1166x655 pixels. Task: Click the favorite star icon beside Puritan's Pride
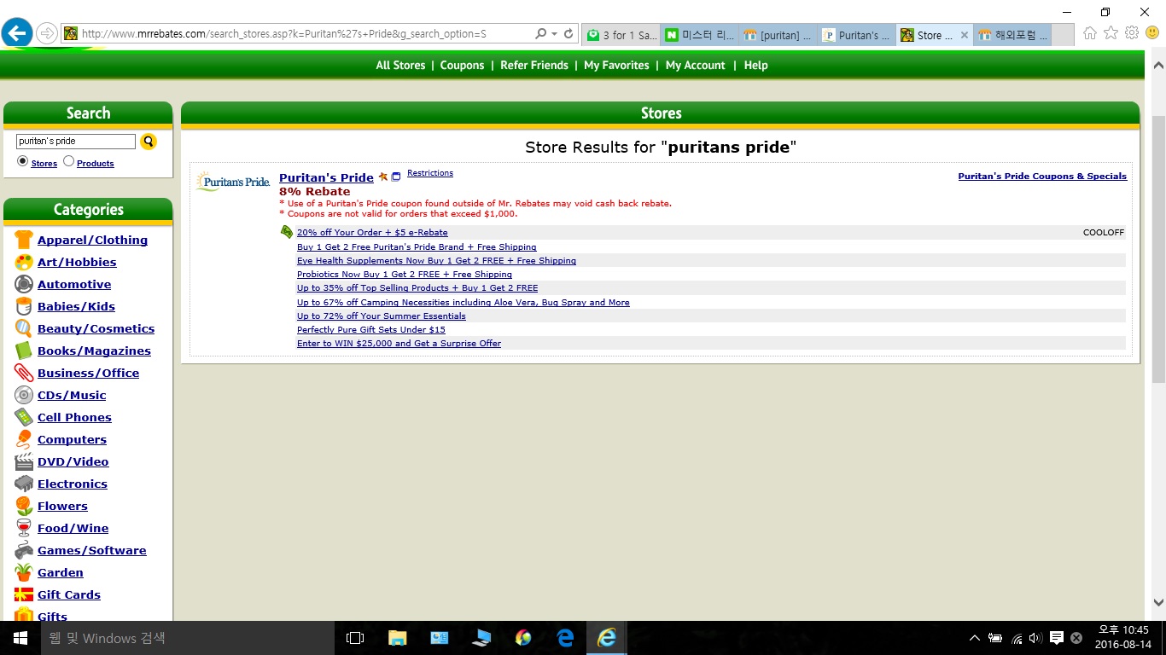[383, 177]
